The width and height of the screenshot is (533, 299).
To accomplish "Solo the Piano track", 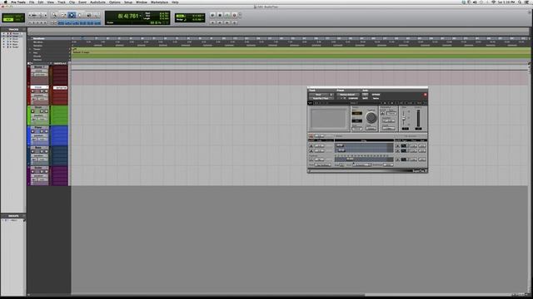I will 42,131.
